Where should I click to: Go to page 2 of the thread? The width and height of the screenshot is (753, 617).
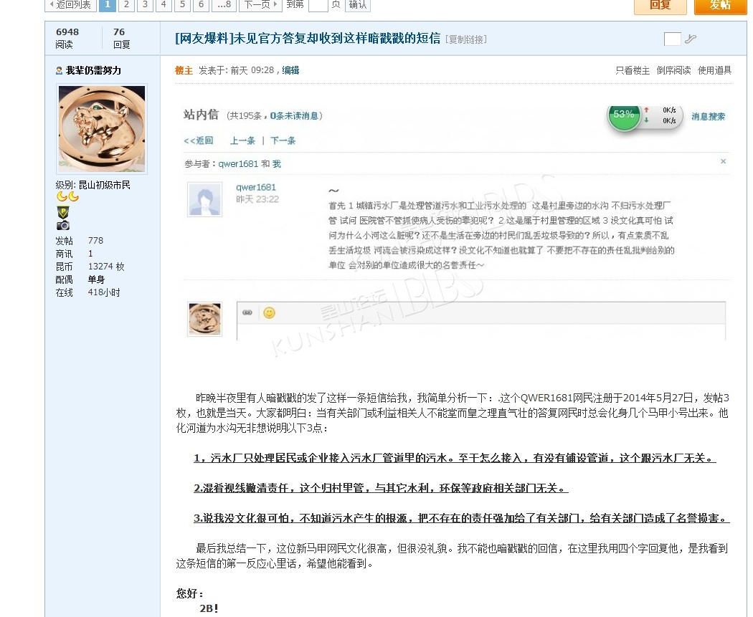click(x=126, y=5)
